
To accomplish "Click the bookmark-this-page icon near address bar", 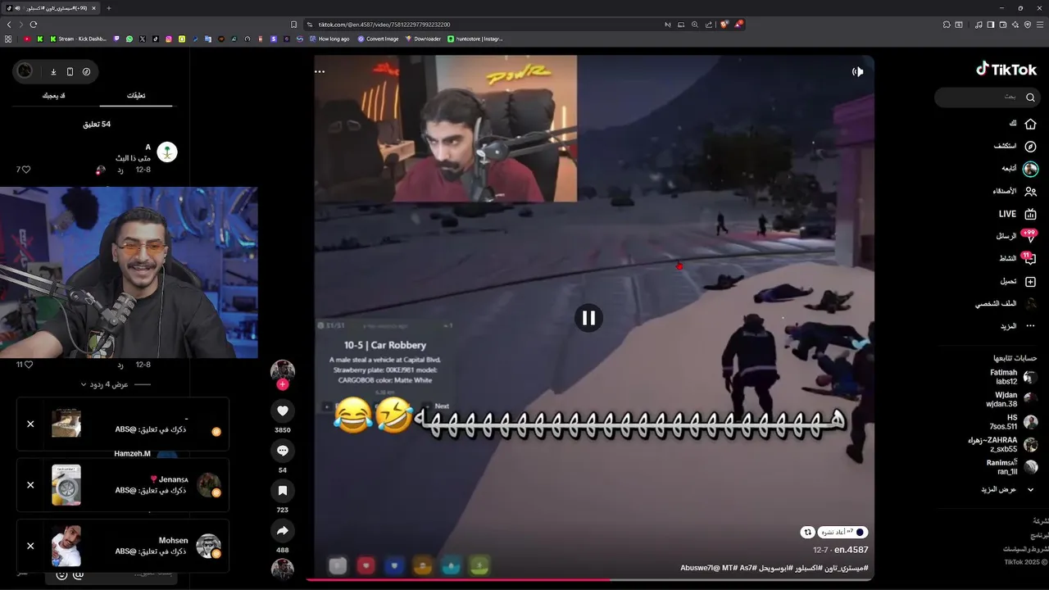I will tap(293, 25).
